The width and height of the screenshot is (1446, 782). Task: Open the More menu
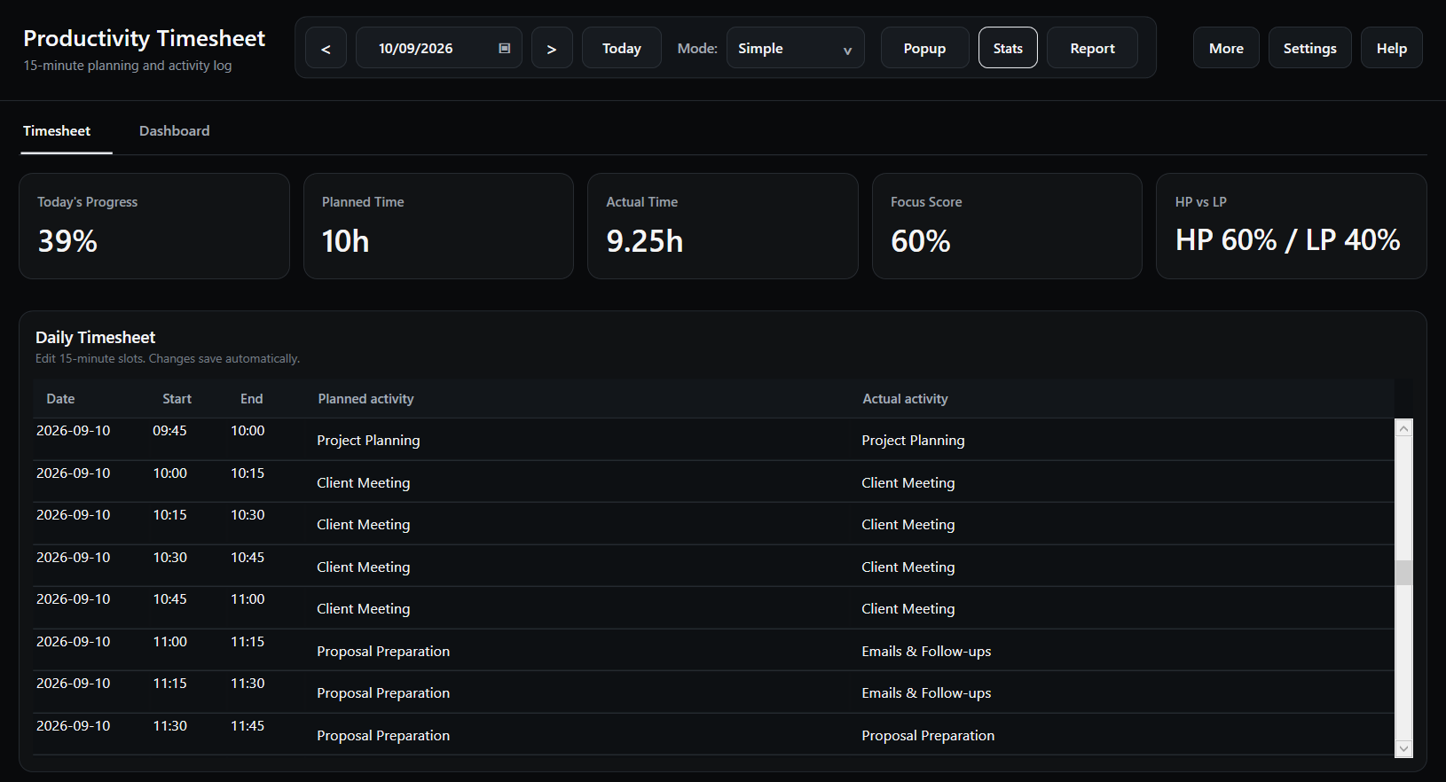[1226, 48]
